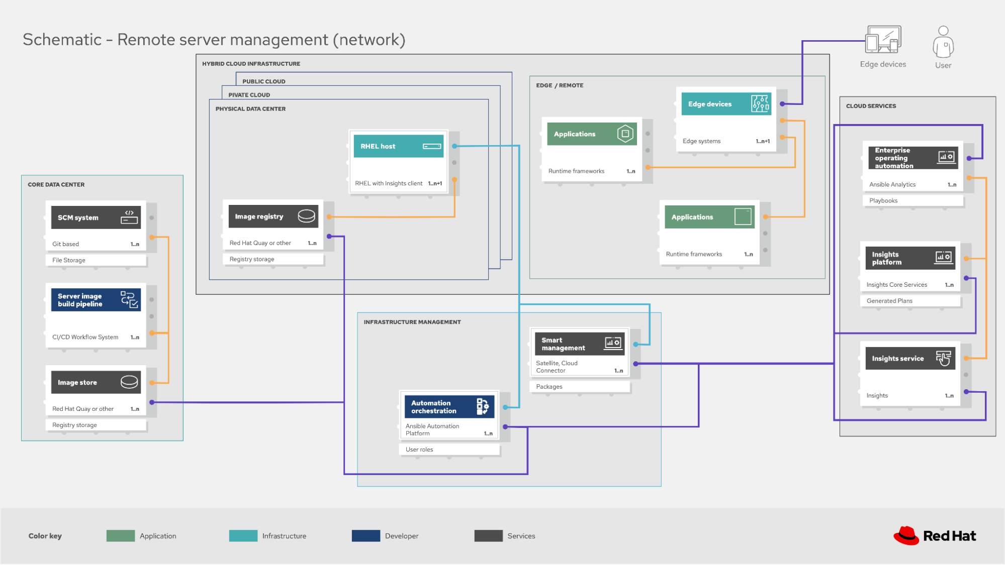Click the Edge devices monitor icon

[883, 40]
